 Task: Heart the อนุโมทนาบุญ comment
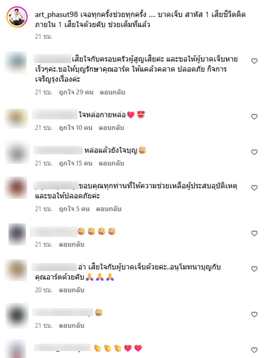point(254,269)
